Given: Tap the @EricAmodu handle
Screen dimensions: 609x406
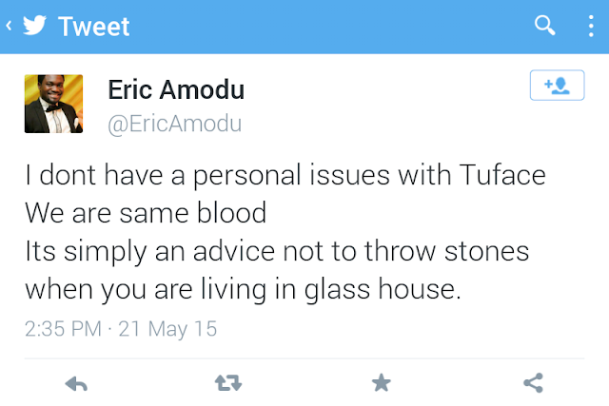Looking at the screenshot, I should point(174,125).
